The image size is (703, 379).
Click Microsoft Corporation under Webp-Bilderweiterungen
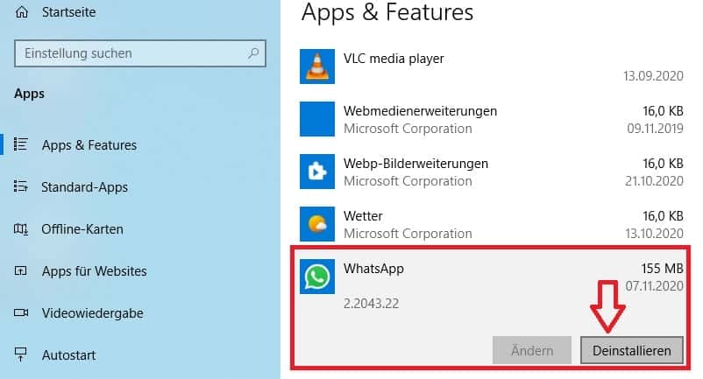pos(408,181)
